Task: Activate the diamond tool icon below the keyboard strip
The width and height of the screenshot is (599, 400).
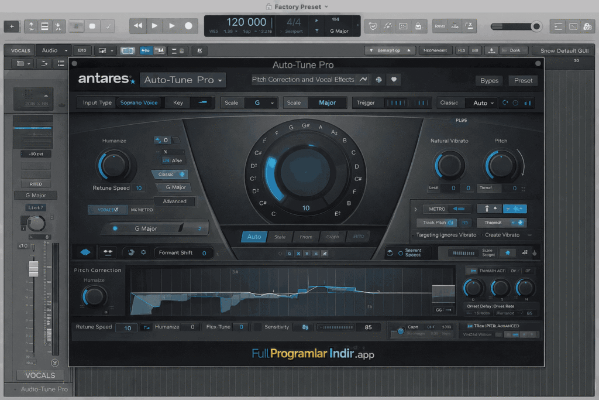Action: [85, 252]
